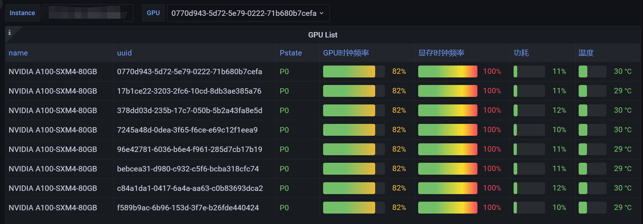Screen dimensions: 643x224
Task: Select uuid 96e42781-6036-b6e4-f961-285d7cb17b19
Action: (x=190, y=149)
